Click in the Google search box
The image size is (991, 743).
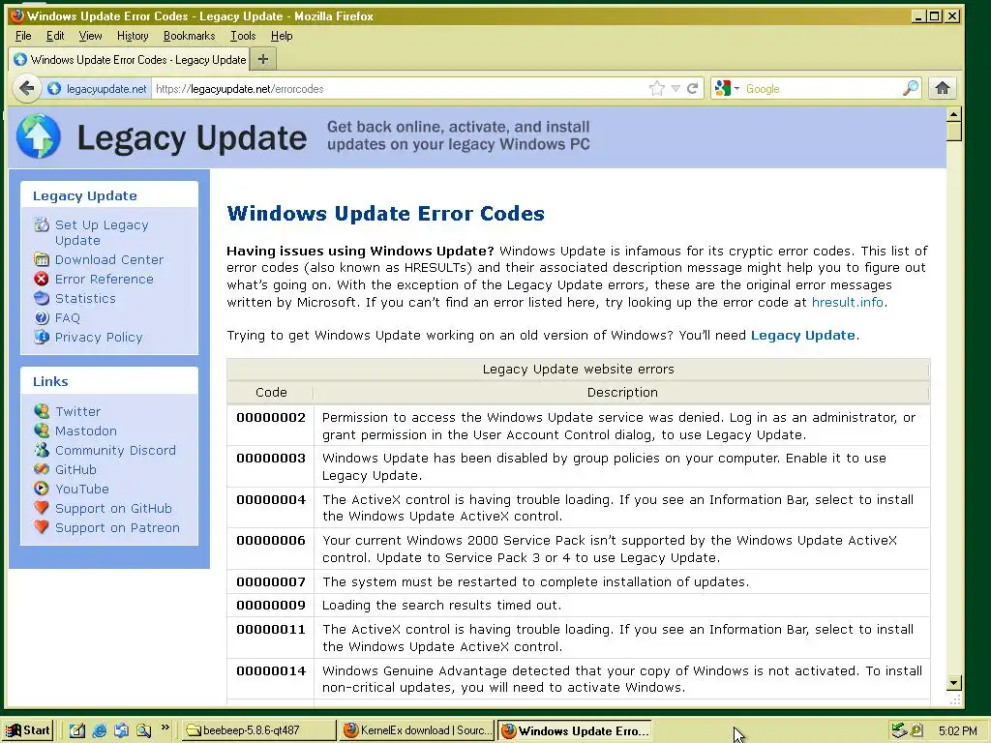pos(822,89)
